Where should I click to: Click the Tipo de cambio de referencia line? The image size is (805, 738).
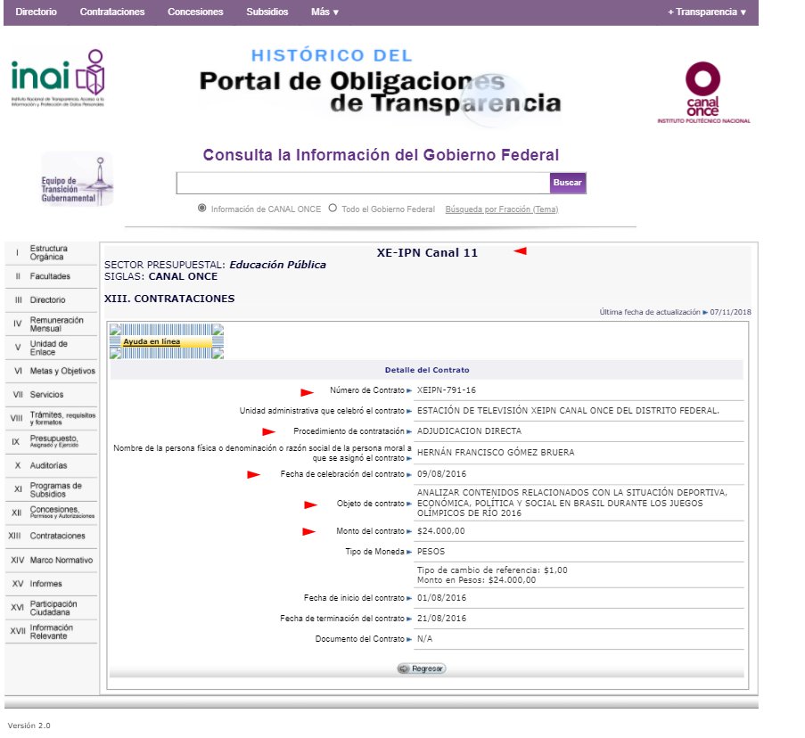pos(492,570)
